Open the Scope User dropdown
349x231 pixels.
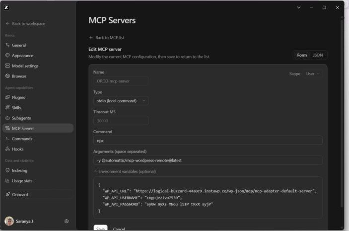(x=313, y=74)
